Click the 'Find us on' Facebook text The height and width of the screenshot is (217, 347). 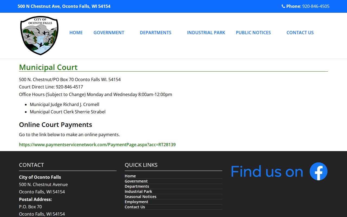click(267, 171)
